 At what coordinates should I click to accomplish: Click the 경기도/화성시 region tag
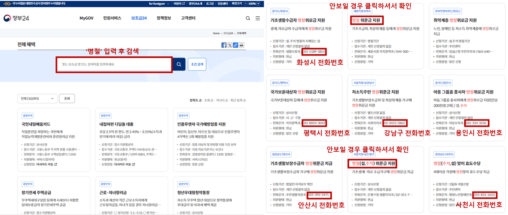coord(279,11)
